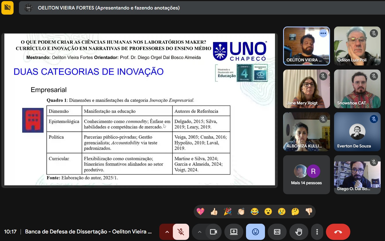This screenshot has height=241, width=385.
Task: Send a thumbs up reaction
Action: 214,212
